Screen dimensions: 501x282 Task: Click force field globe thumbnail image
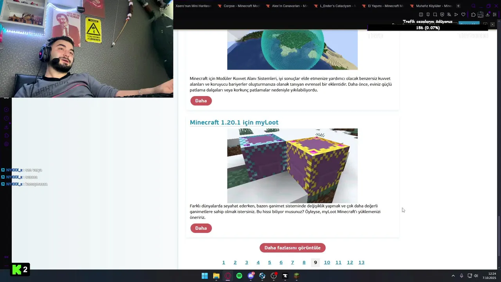292,50
